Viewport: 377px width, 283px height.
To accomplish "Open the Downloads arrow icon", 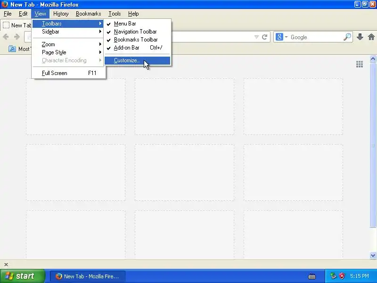I will tap(360, 37).
